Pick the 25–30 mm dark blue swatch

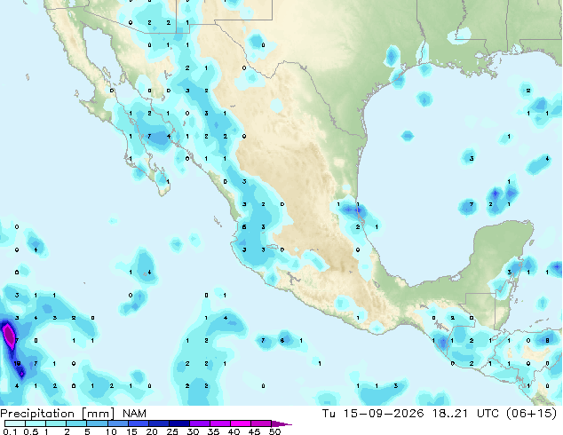[x=179, y=423]
